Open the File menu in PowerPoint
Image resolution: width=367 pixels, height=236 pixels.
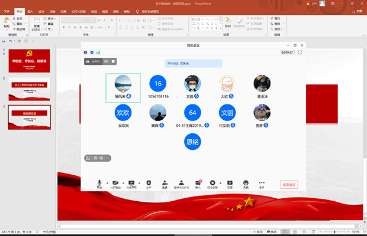click(x=7, y=11)
